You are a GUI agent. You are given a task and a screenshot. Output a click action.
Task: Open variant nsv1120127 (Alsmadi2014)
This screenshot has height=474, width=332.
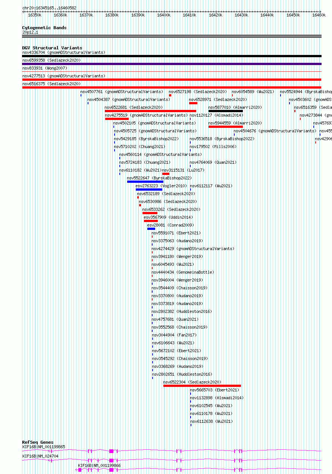pyautogui.click(x=216, y=115)
